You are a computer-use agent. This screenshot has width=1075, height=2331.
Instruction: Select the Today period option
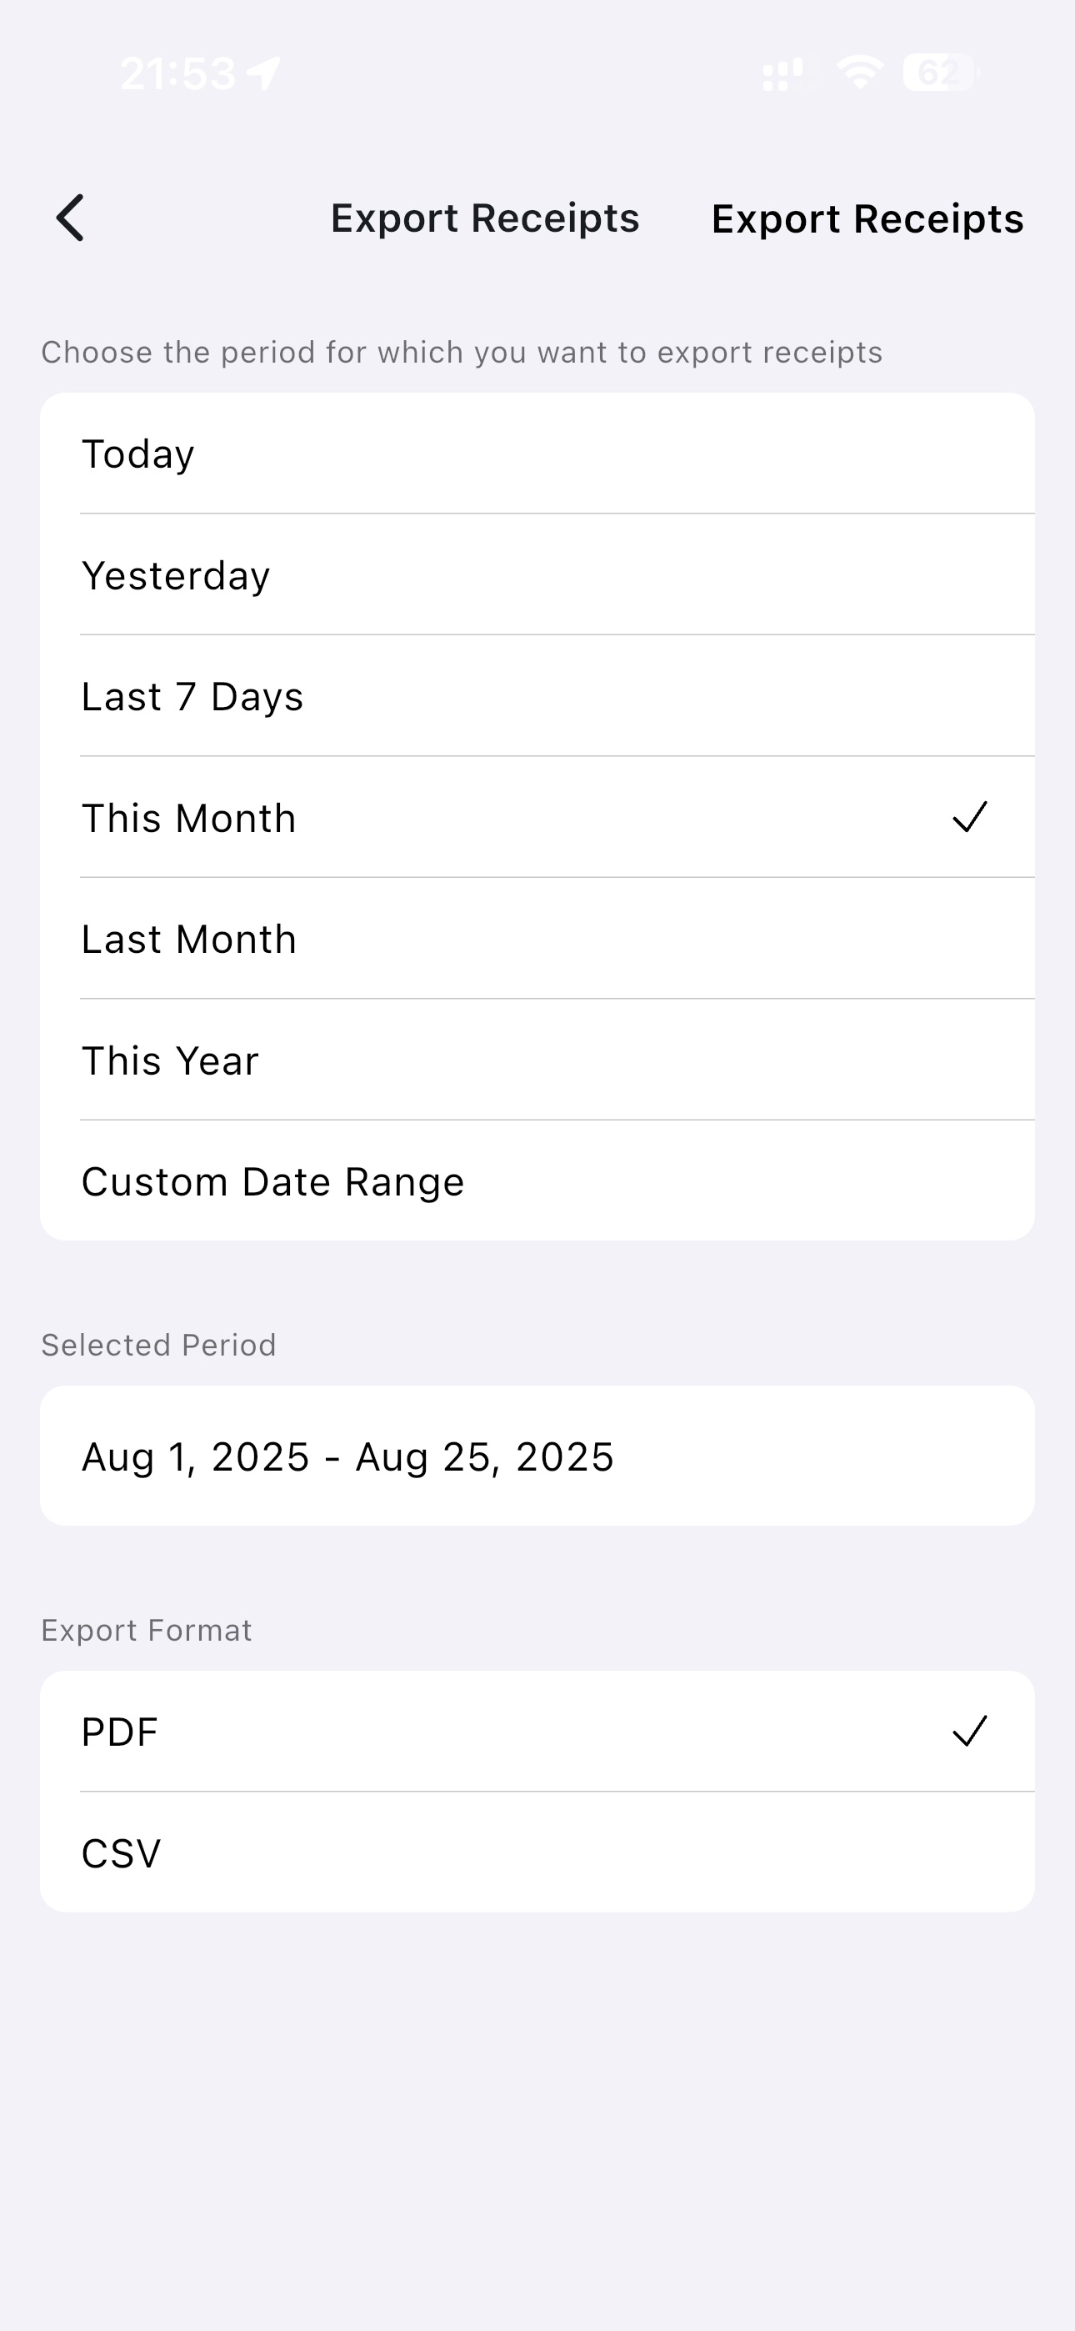point(537,454)
